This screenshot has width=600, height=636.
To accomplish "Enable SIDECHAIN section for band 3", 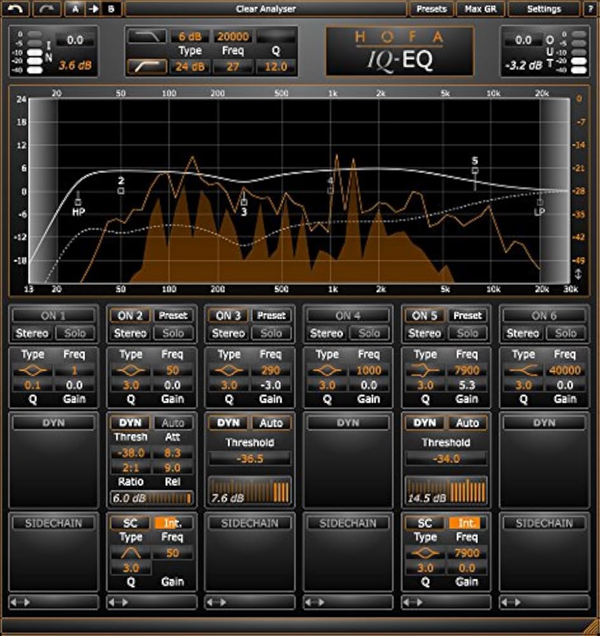I will (250, 523).
